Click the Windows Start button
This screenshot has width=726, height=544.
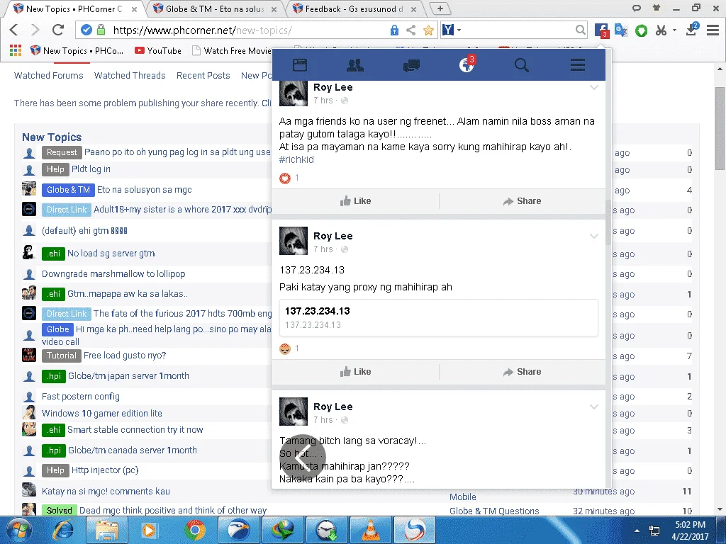click(19, 530)
